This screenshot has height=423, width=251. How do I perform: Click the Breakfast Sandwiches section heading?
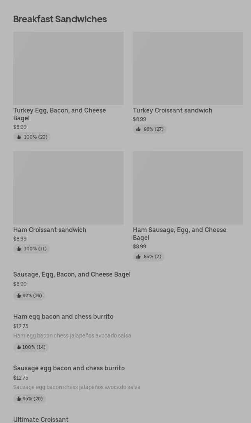[x=60, y=19]
